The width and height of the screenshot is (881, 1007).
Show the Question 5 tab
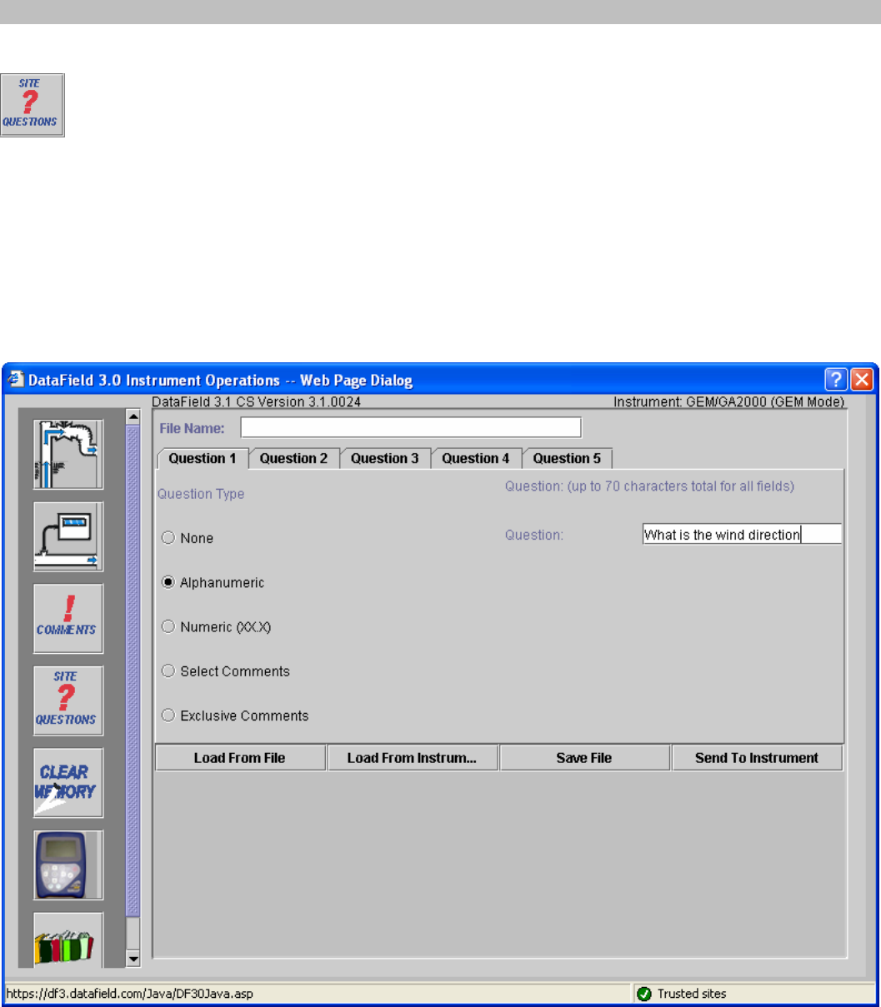(567, 458)
